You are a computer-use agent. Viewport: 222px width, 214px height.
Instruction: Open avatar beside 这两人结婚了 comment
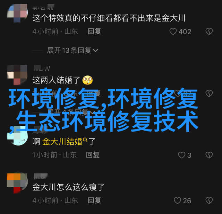tap(17, 75)
